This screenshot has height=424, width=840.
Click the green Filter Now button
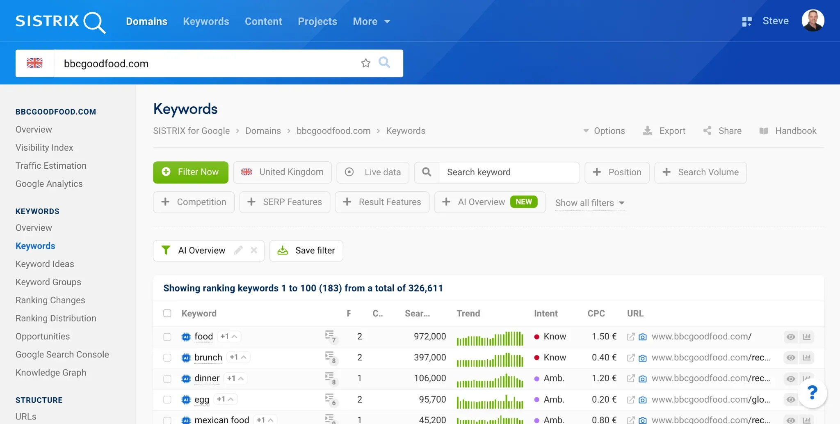(x=191, y=172)
